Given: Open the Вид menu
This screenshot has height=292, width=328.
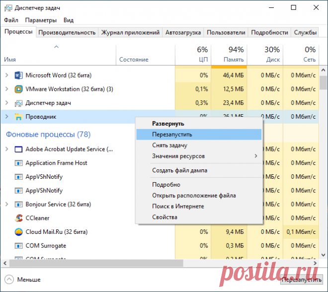Looking at the screenshot, I should [69, 20].
